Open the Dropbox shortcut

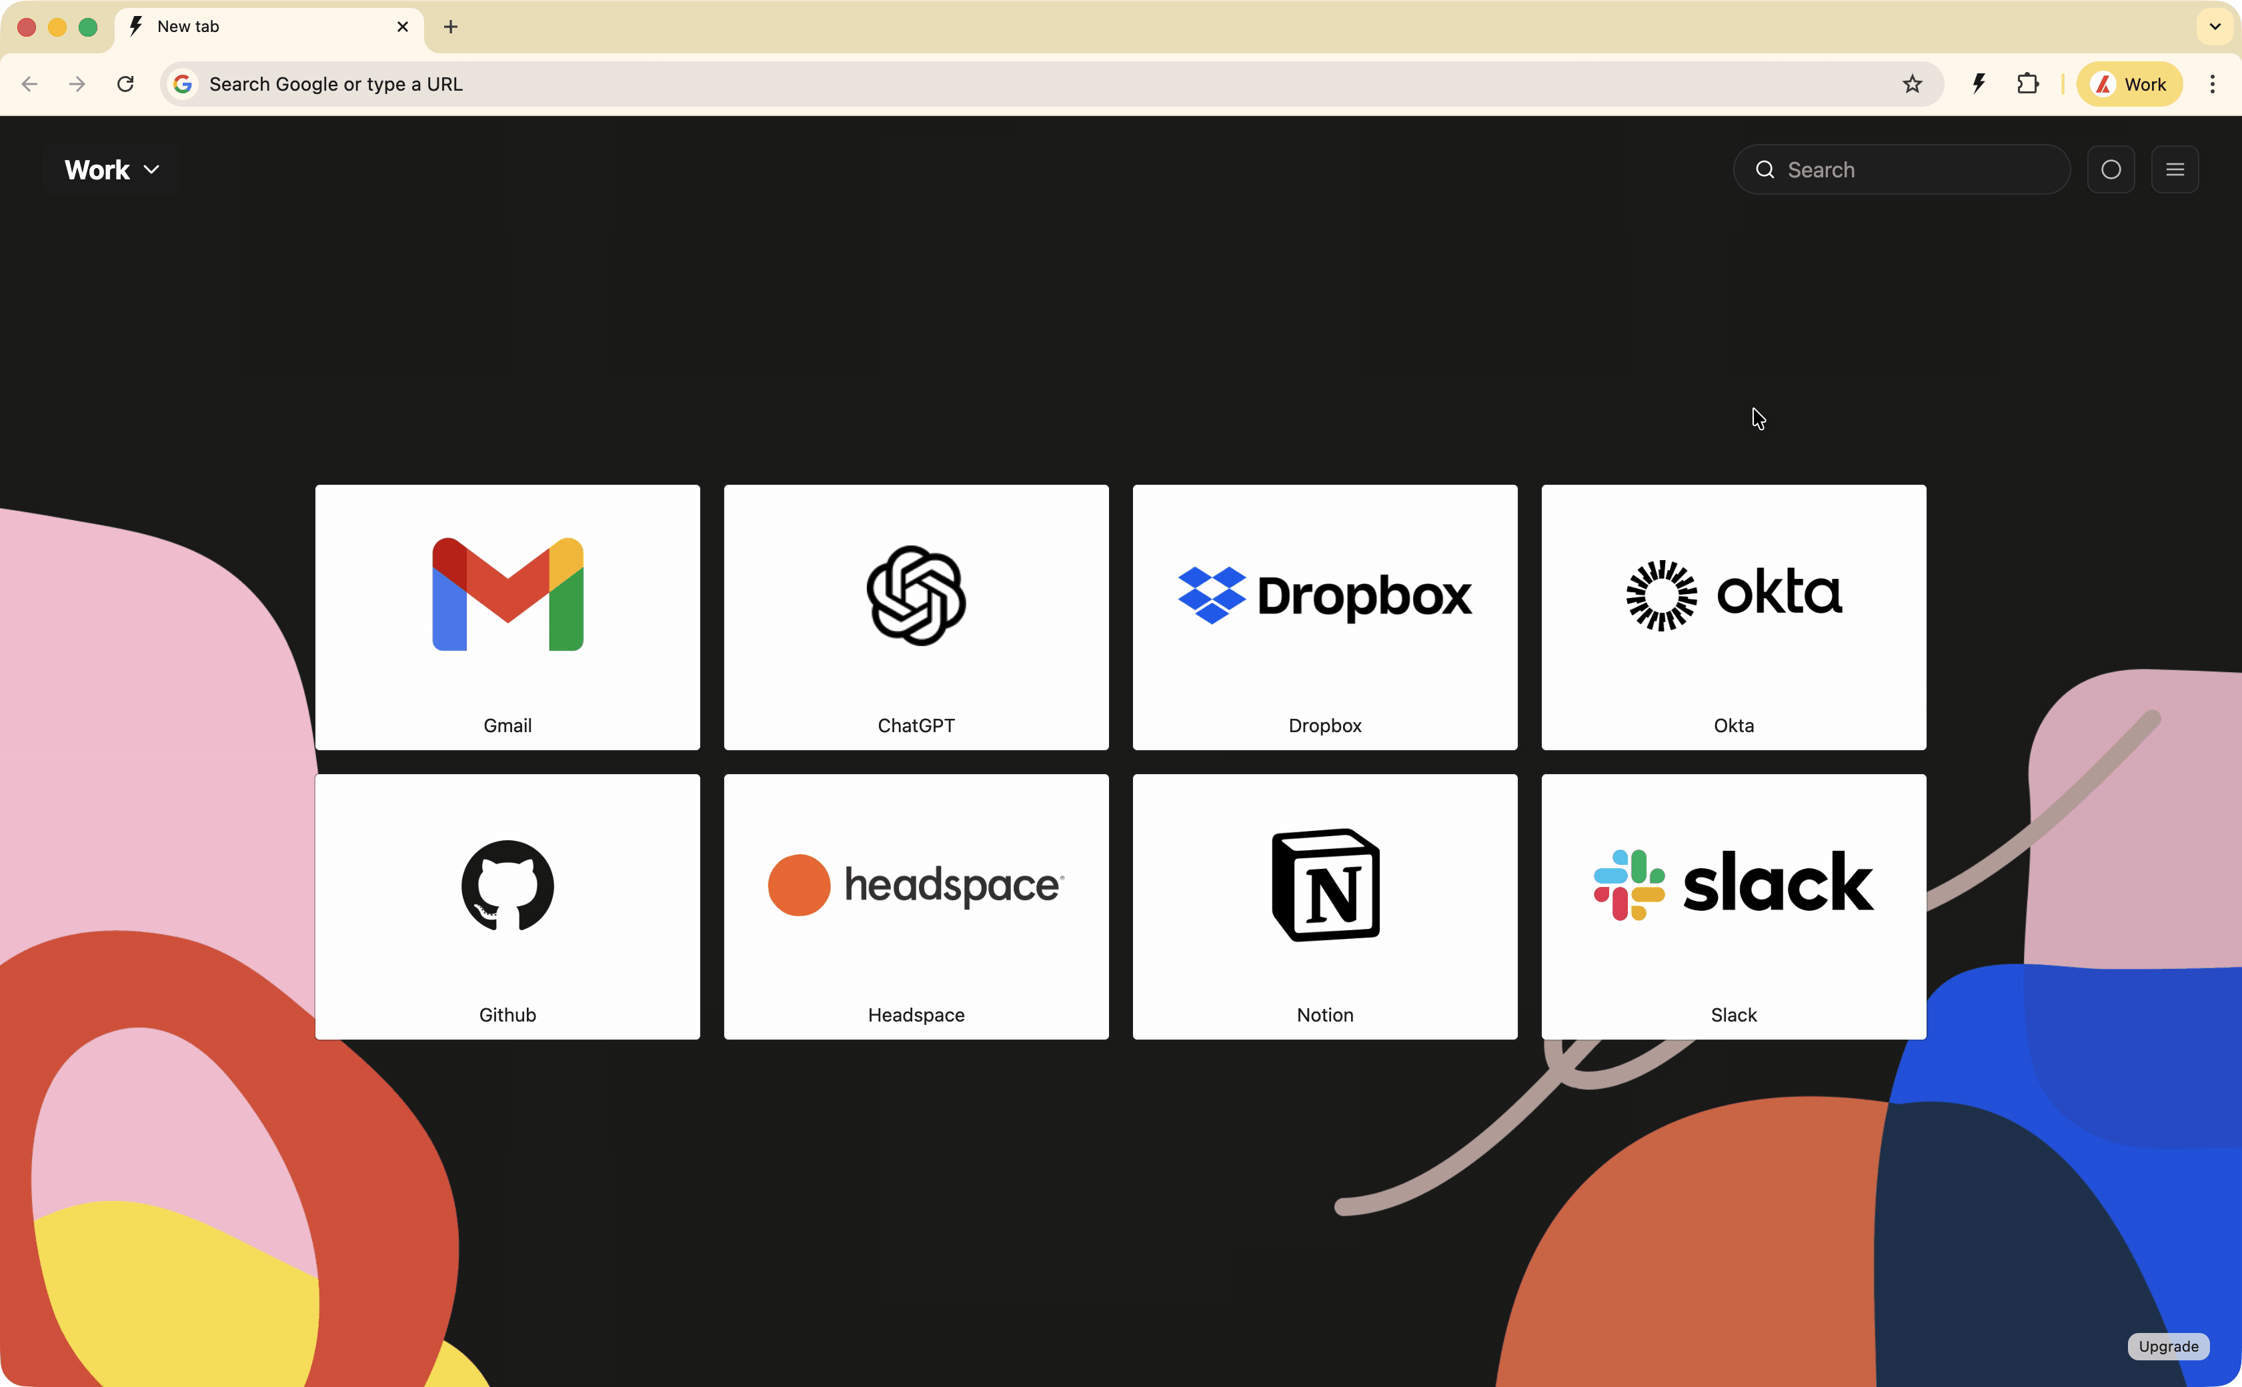tap(1324, 616)
